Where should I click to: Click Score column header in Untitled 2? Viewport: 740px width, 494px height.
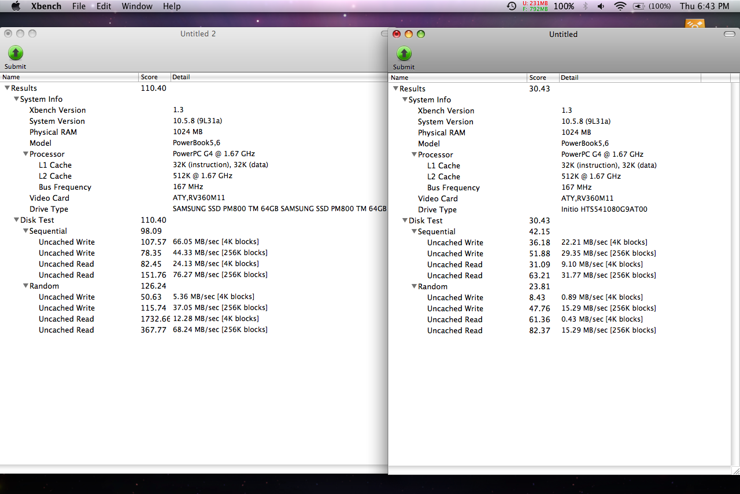(x=155, y=77)
